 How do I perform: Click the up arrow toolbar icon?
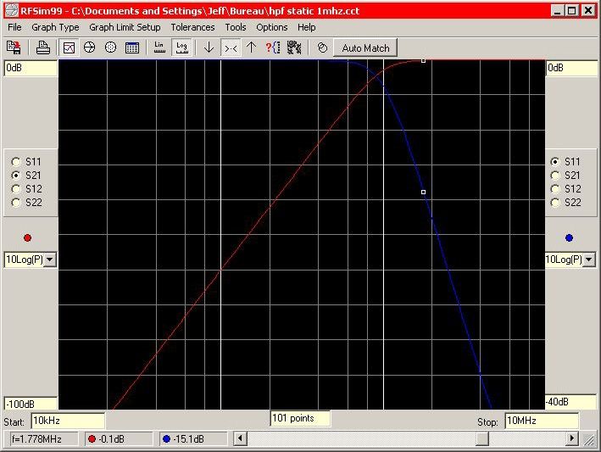pos(252,47)
